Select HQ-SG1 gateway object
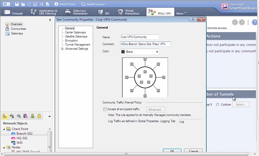 (22, 138)
